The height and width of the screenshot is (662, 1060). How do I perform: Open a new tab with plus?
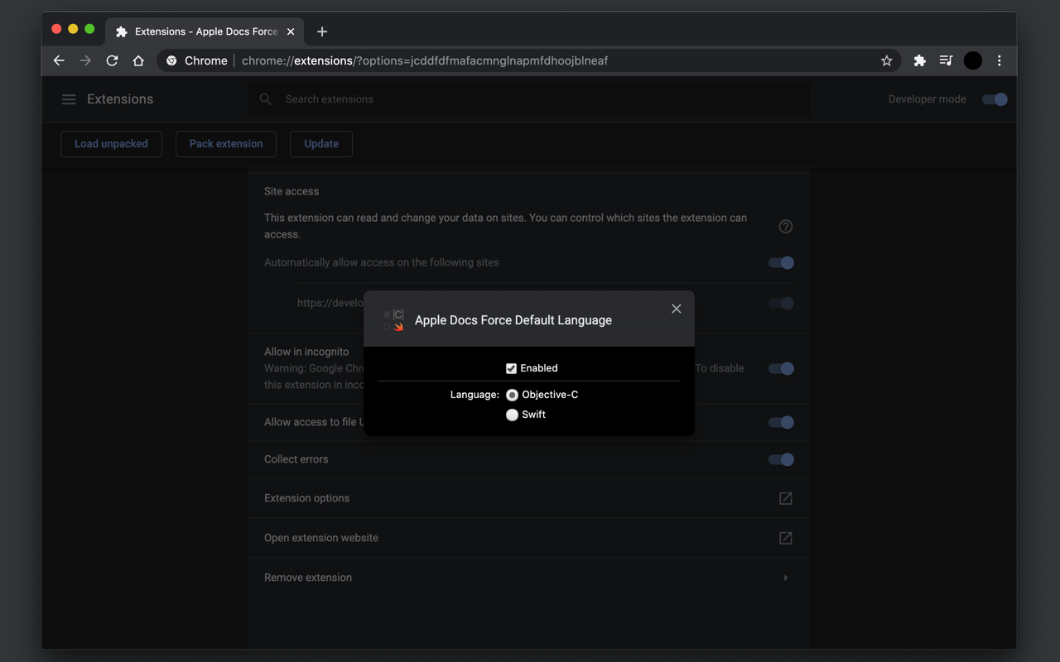tap(322, 31)
